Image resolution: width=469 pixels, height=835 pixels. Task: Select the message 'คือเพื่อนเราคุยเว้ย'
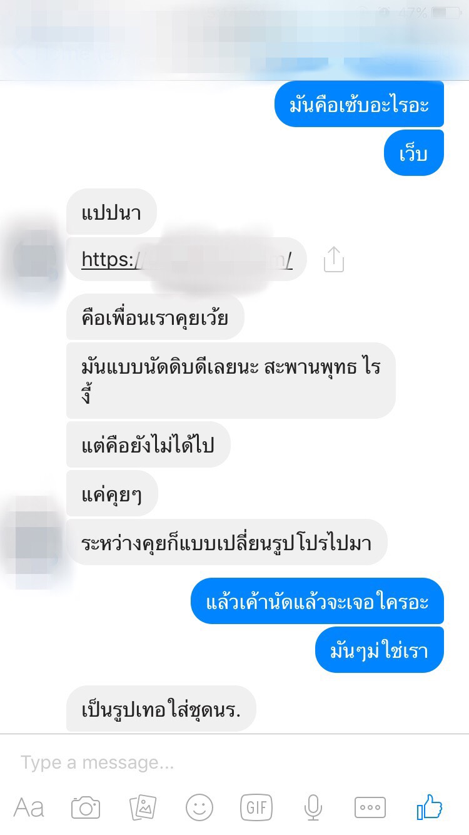click(155, 317)
